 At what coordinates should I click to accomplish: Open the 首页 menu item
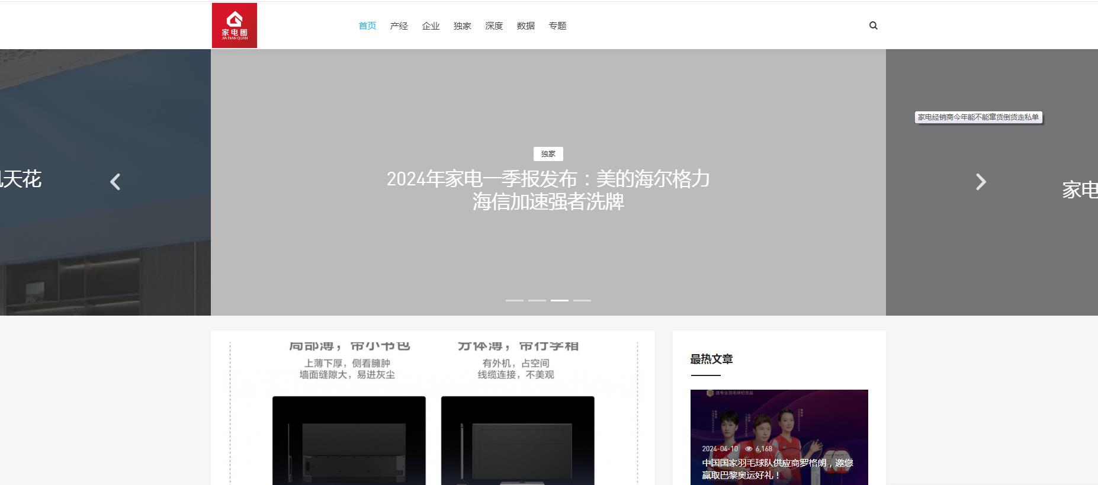coord(367,25)
